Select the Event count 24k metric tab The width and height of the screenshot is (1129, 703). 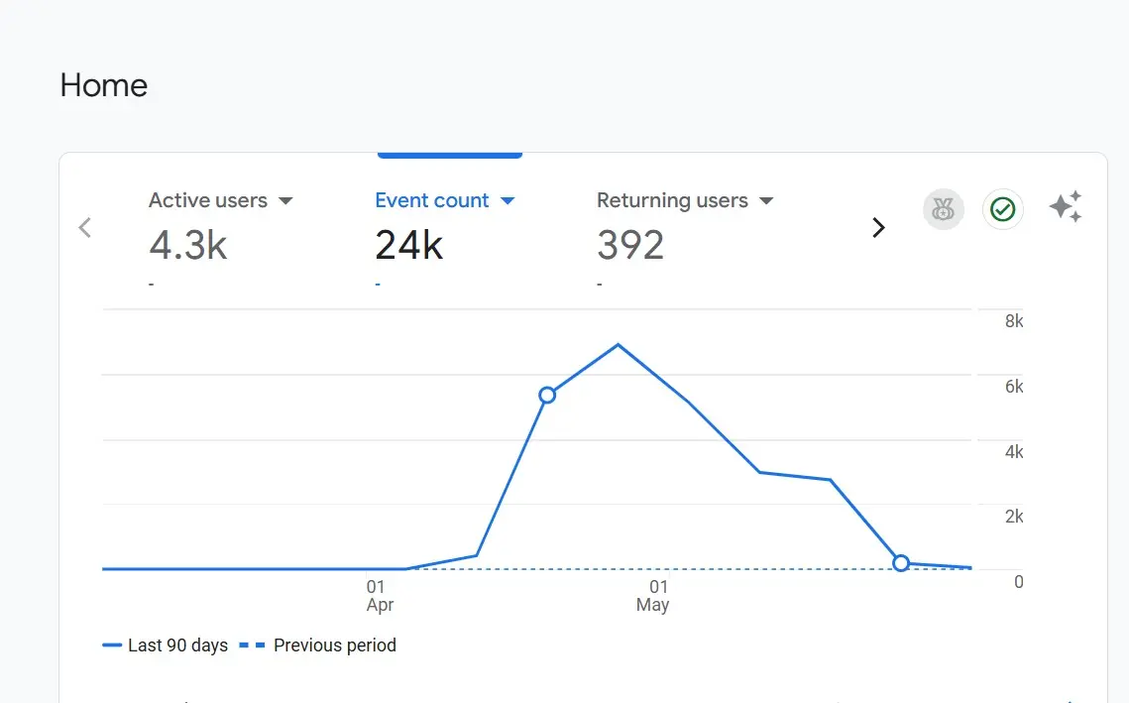446,238
